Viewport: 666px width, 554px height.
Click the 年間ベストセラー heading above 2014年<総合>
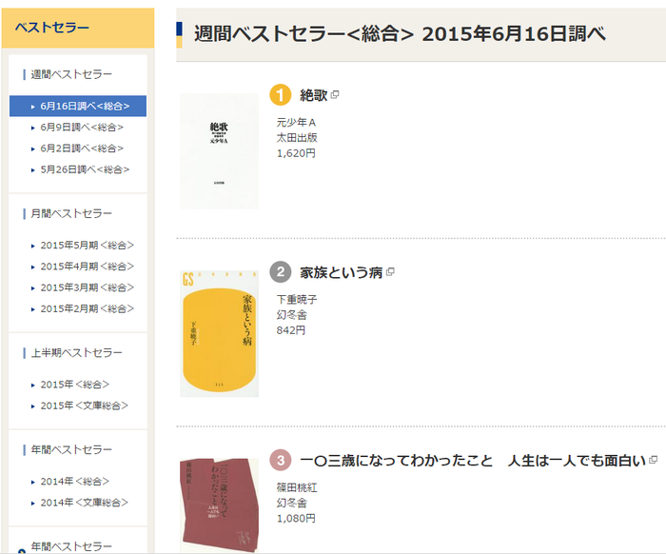[71, 450]
